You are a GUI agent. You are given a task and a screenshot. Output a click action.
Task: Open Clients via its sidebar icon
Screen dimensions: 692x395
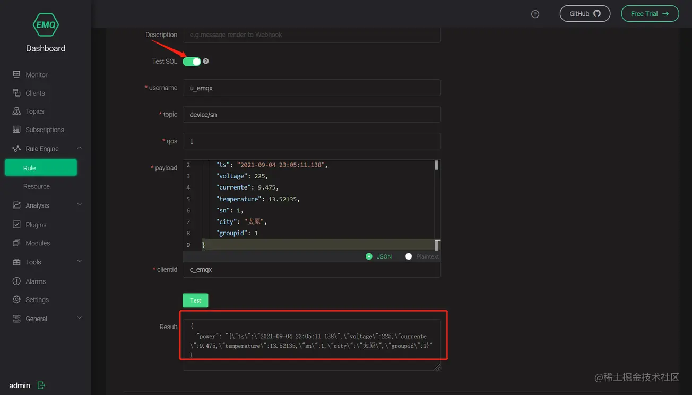(x=16, y=93)
